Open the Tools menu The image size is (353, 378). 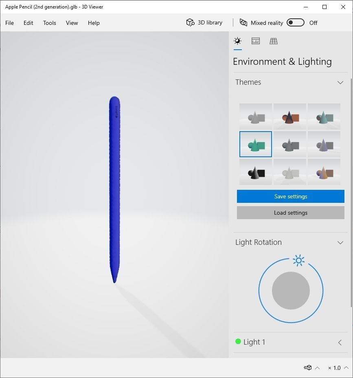click(x=49, y=23)
